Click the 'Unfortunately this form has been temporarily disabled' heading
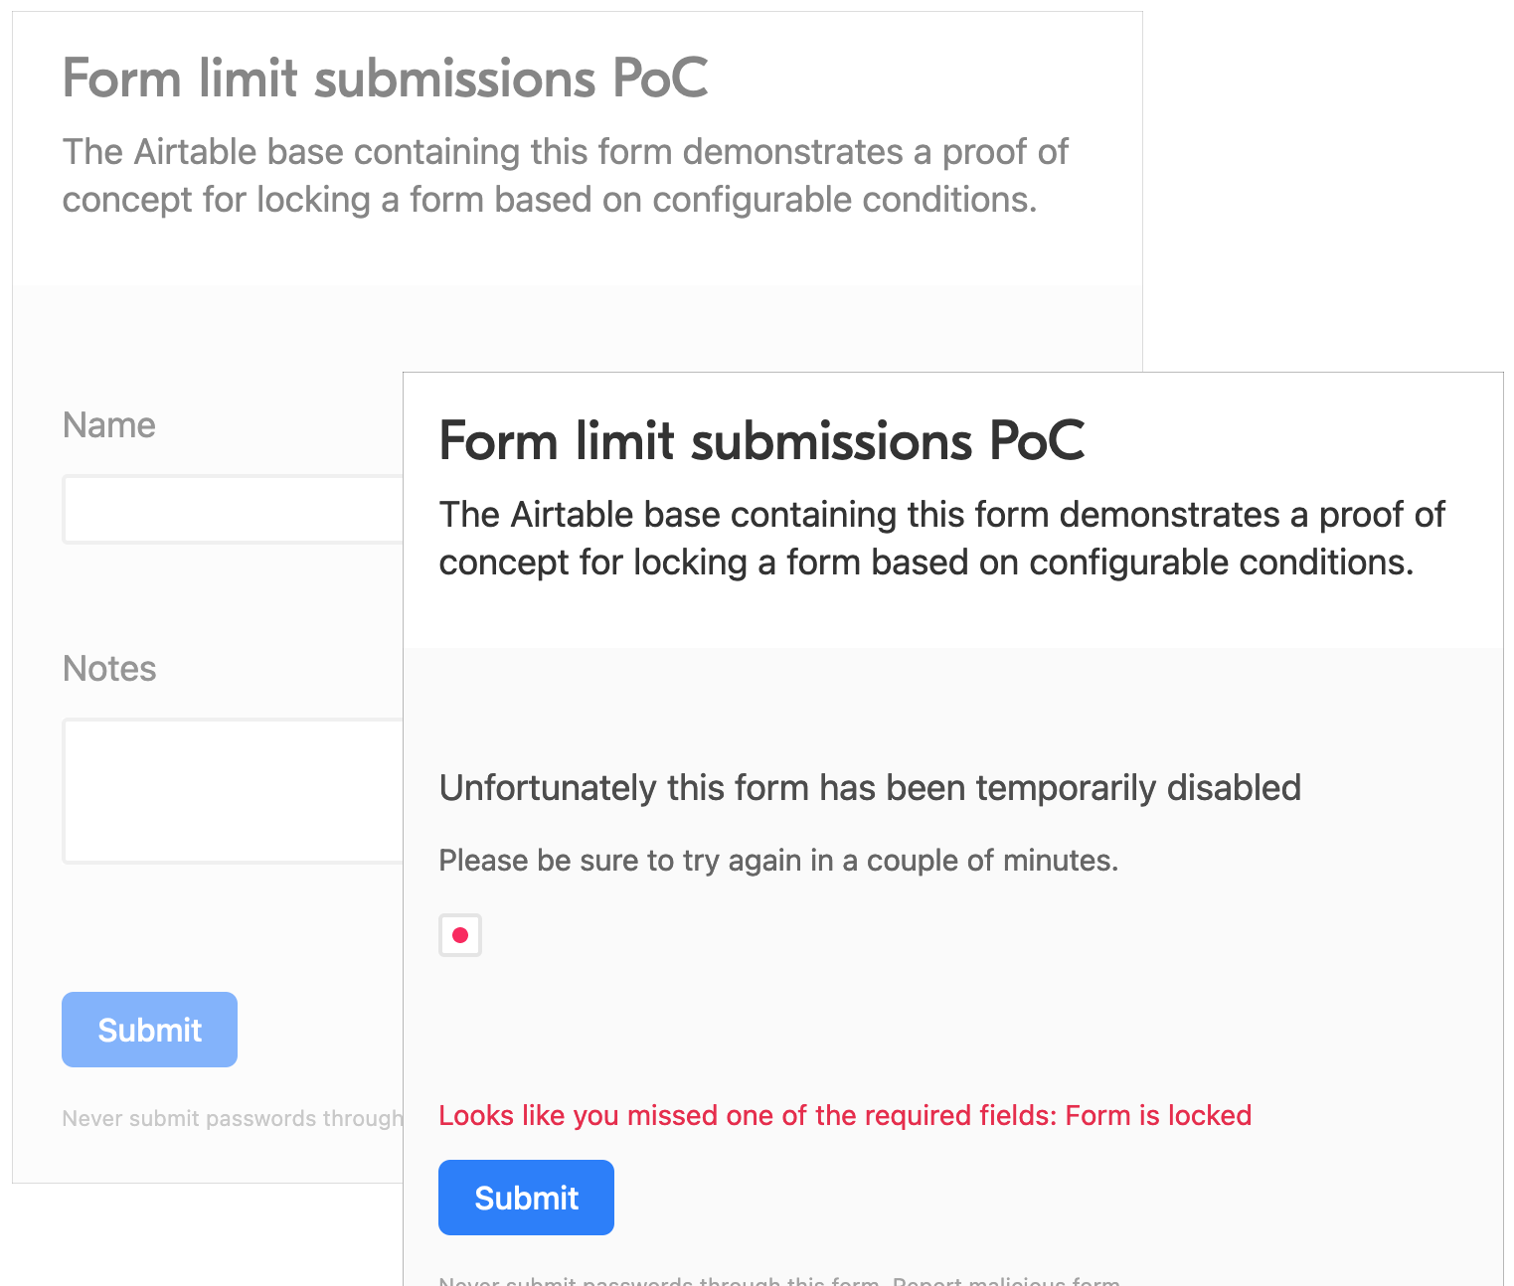The height and width of the screenshot is (1286, 1514). 869,787
